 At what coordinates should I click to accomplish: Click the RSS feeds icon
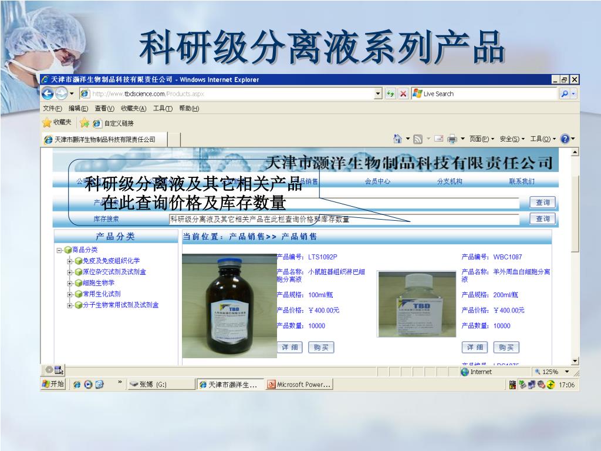point(418,139)
